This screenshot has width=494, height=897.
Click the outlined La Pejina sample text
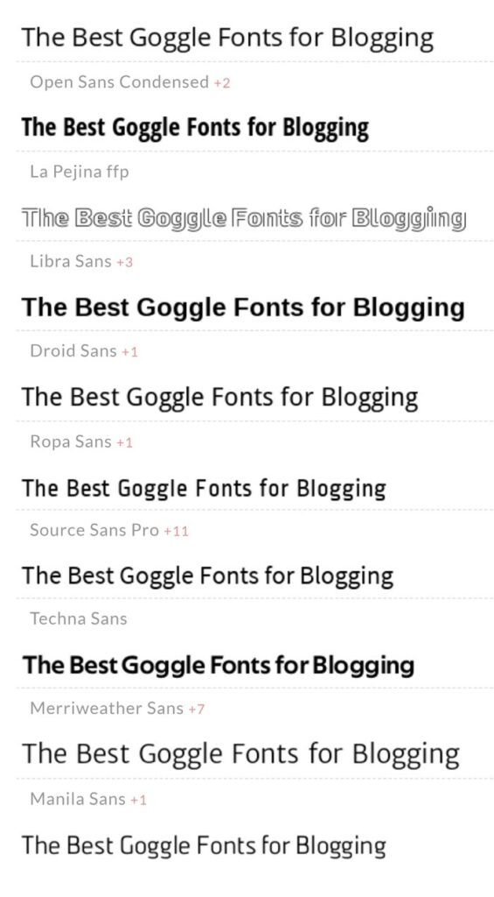click(244, 218)
